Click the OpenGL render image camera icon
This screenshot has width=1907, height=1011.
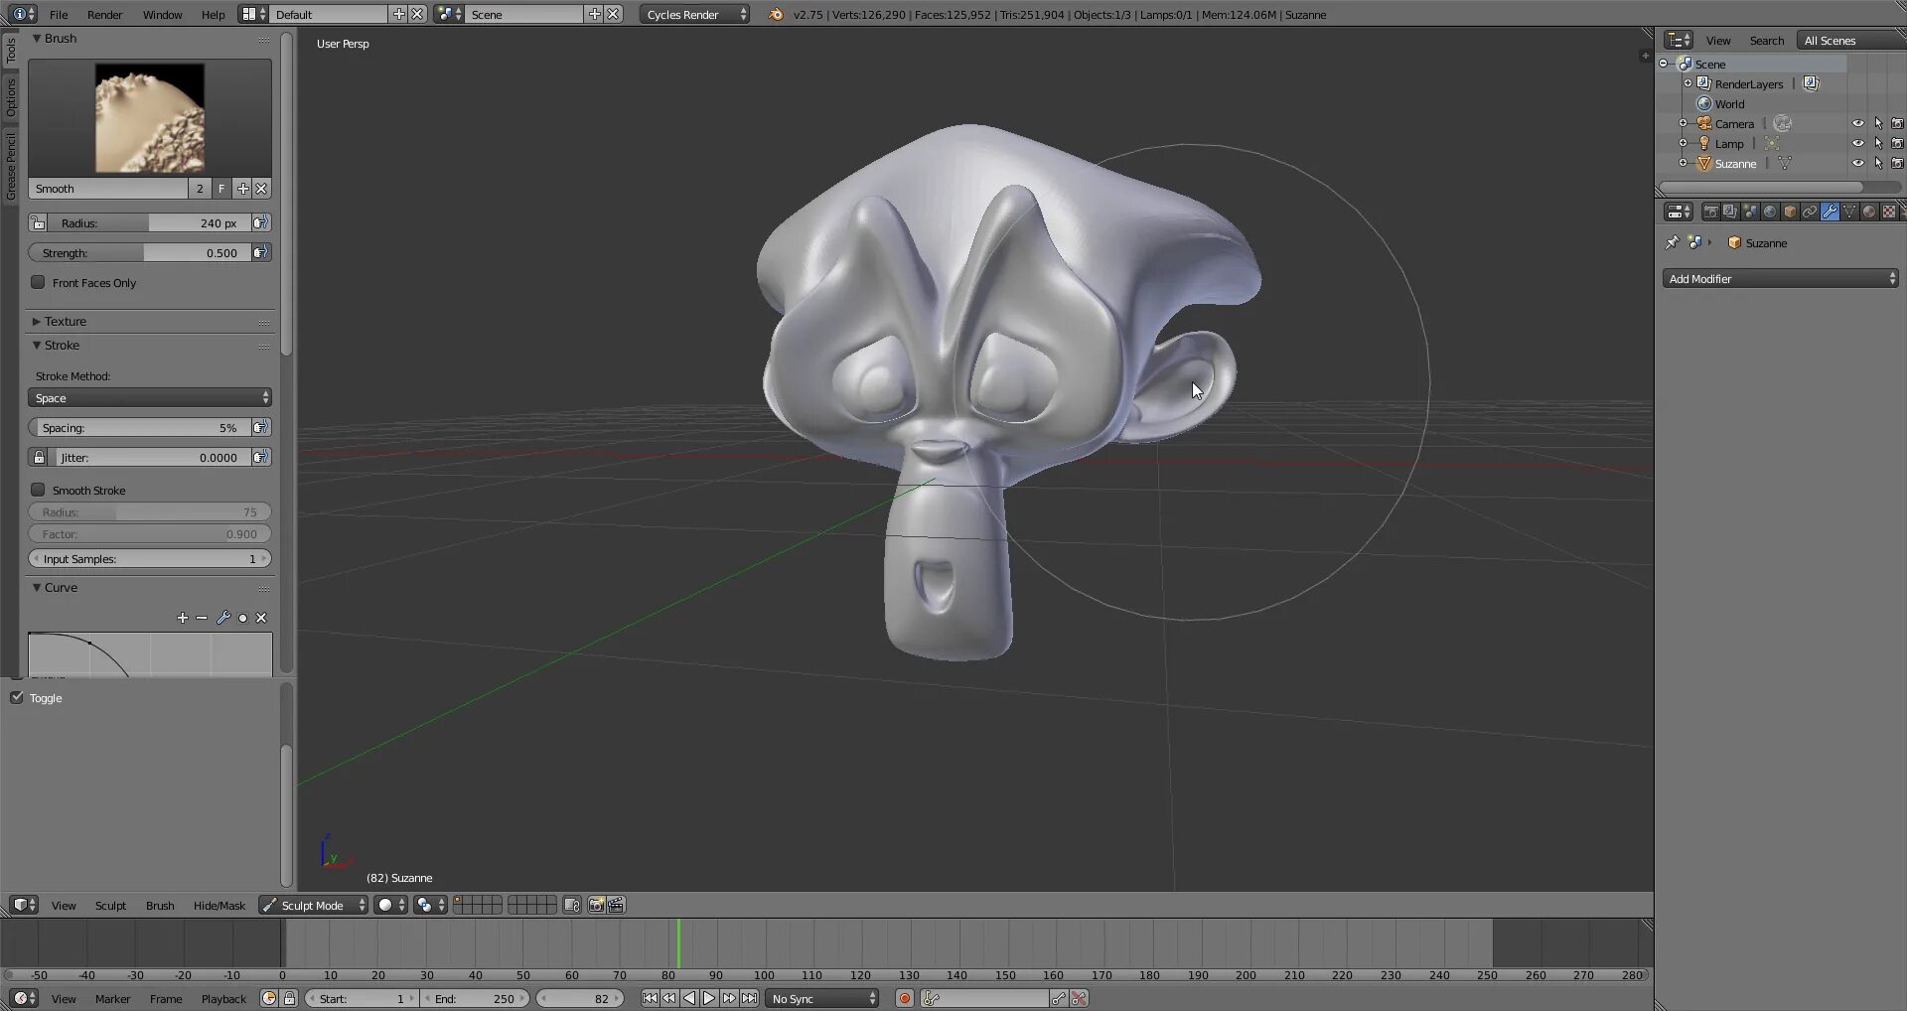[596, 905]
